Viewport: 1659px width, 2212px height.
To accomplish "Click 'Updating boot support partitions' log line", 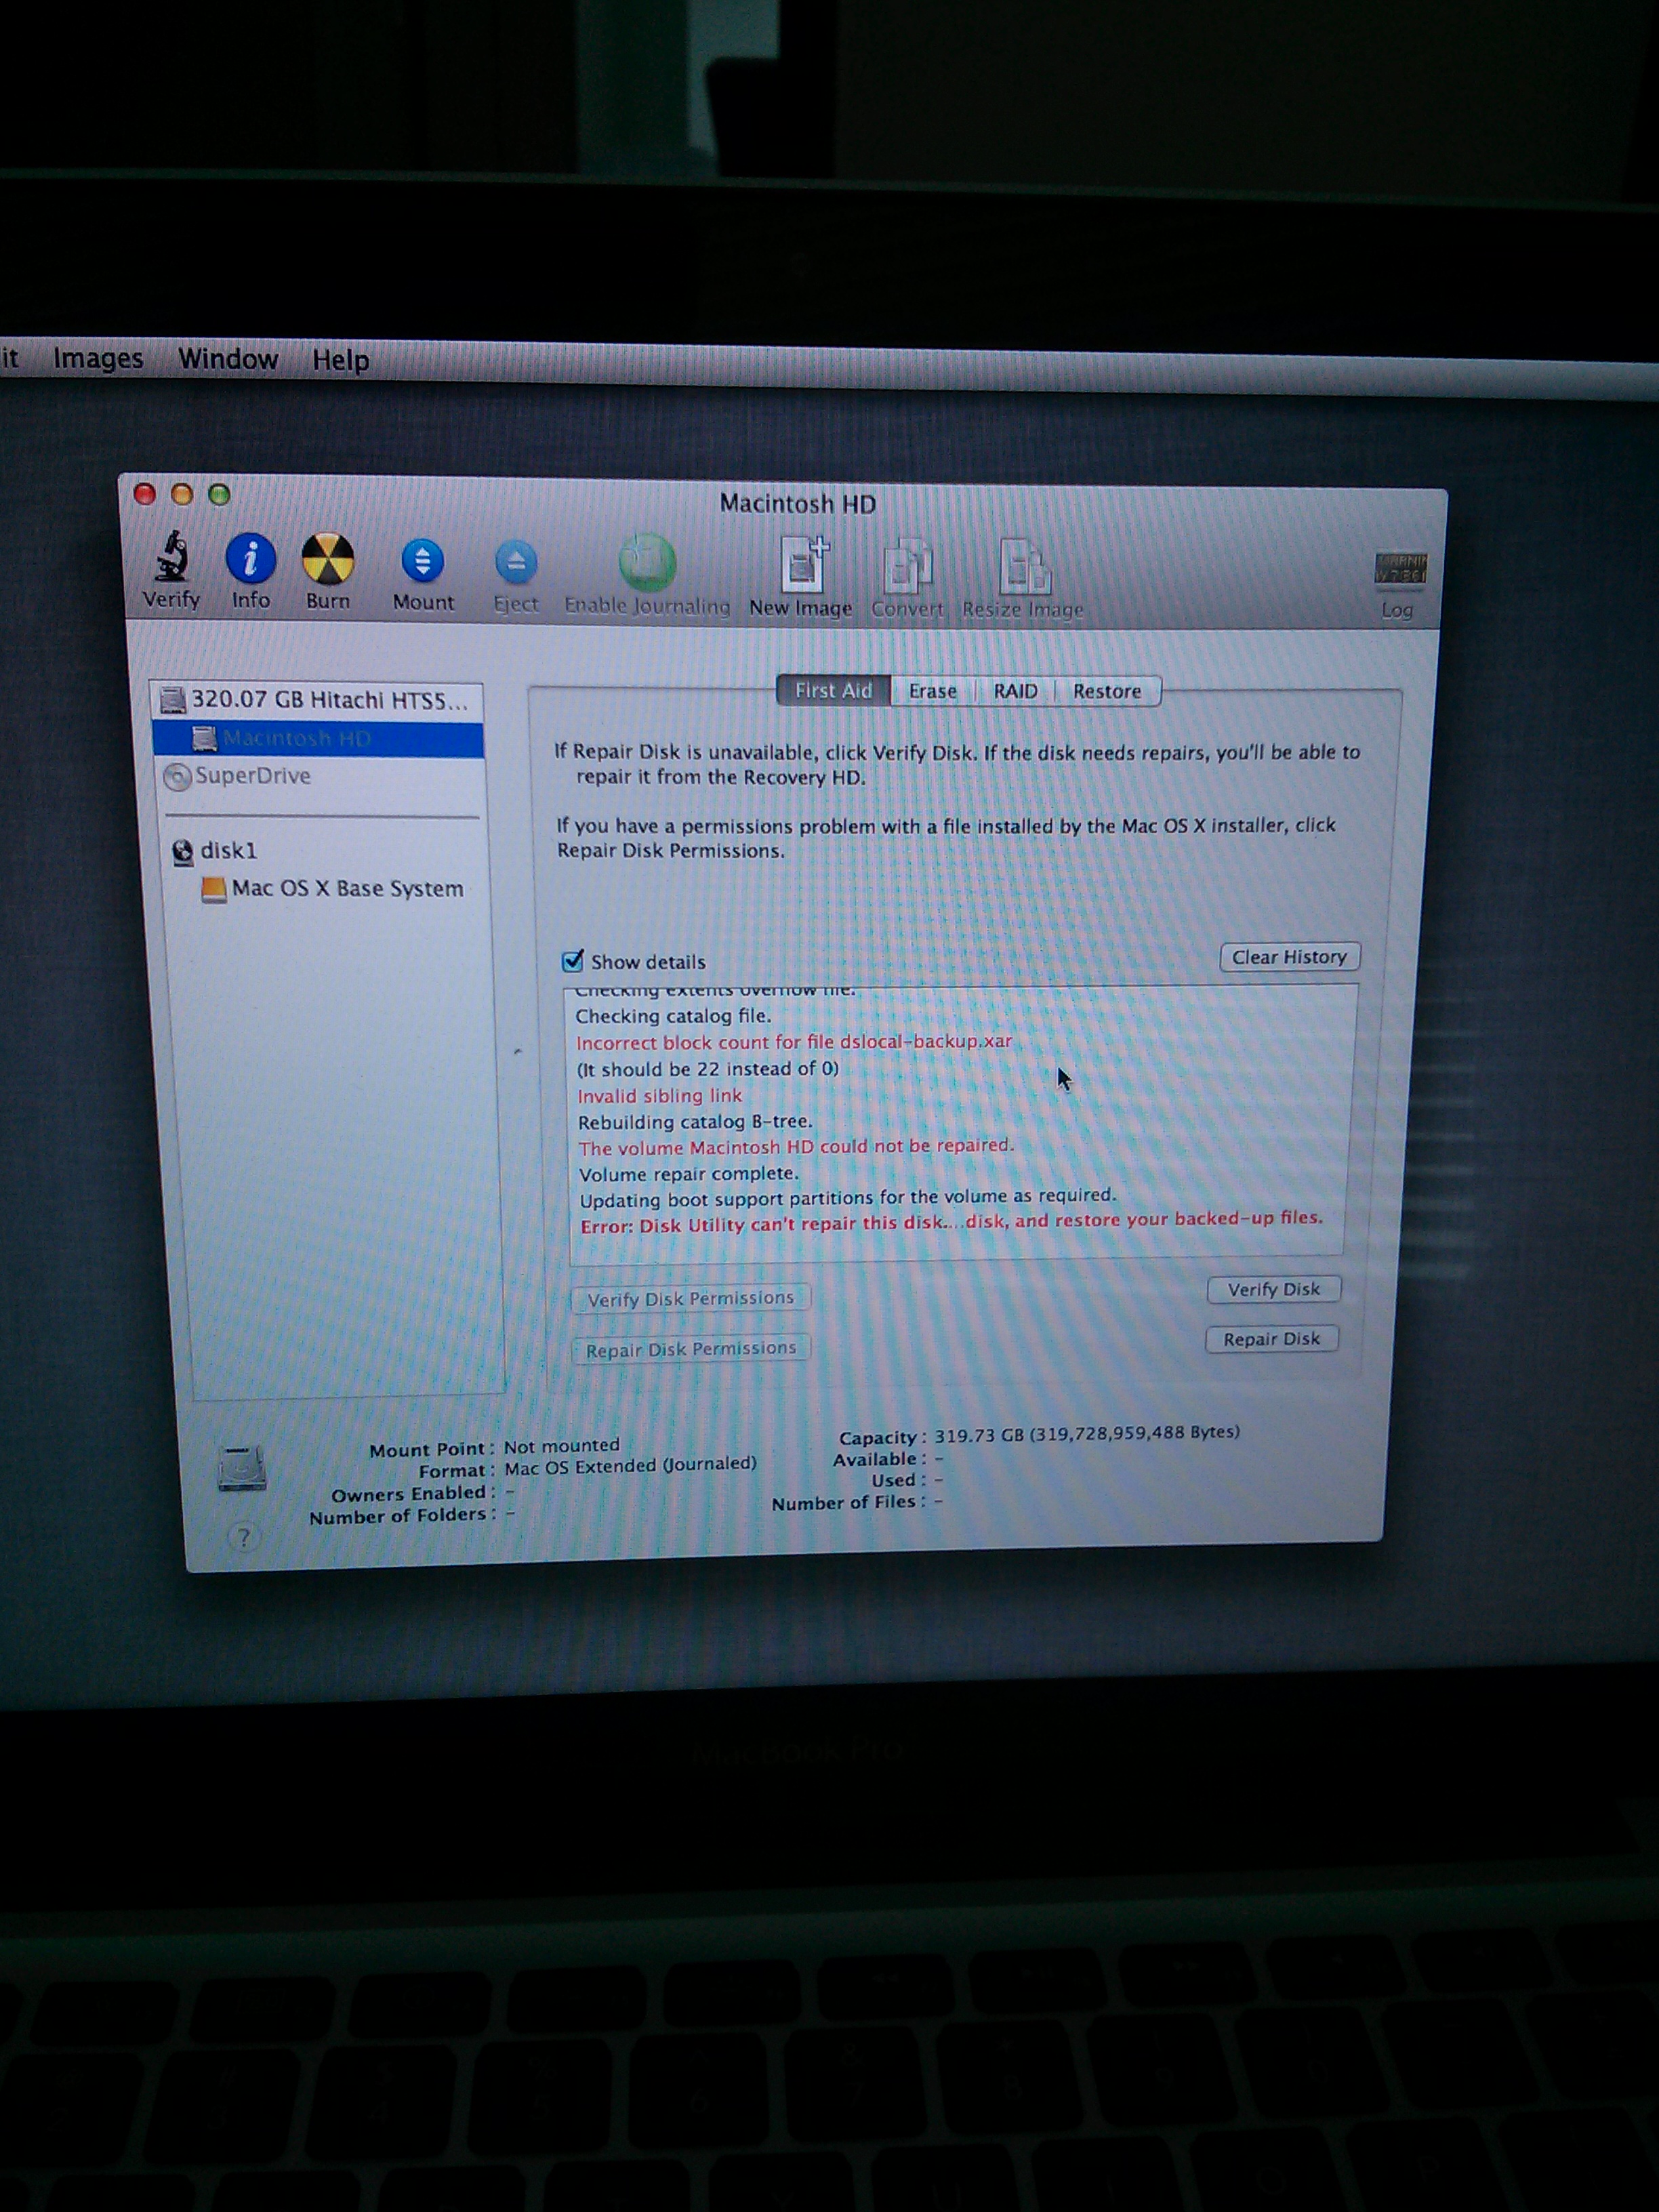I will coord(848,1197).
